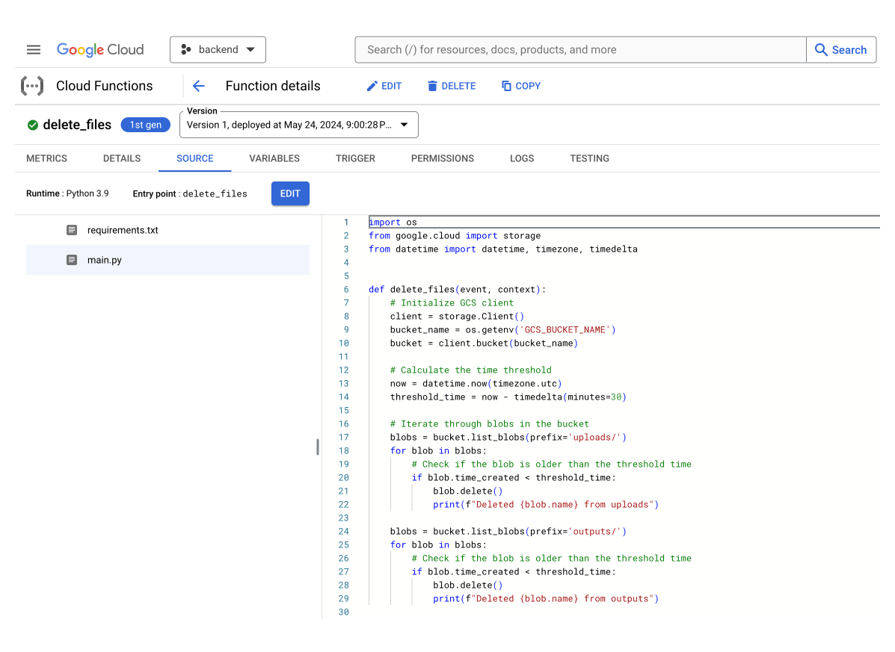Delete the function with trash DELETE button
Viewport: 895px width, 652px height.
click(x=451, y=86)
